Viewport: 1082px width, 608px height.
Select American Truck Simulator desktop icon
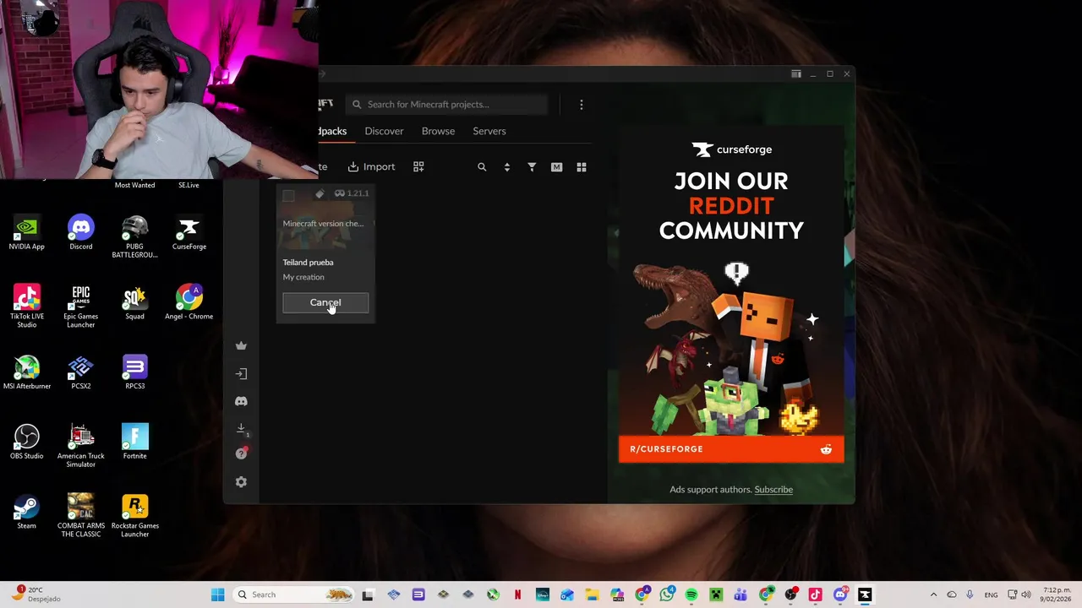click(x=81, y=447)
